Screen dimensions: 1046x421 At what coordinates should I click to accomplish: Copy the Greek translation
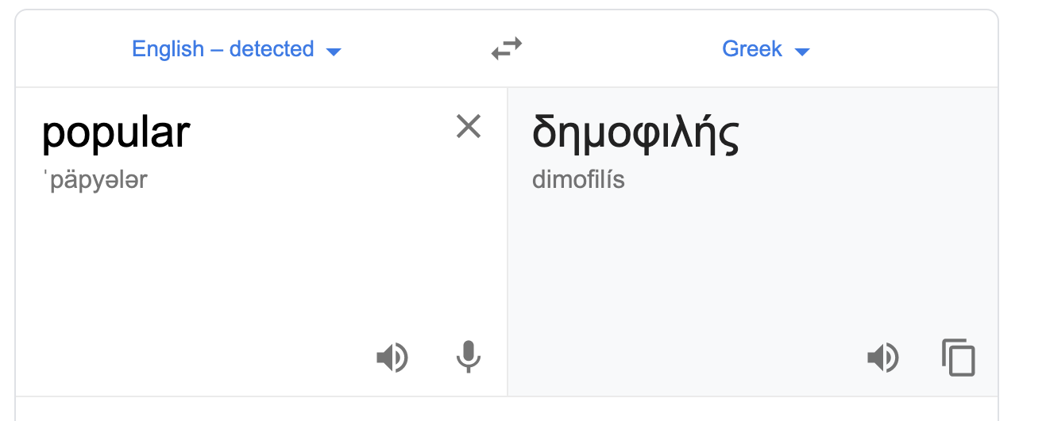point(958,358)
